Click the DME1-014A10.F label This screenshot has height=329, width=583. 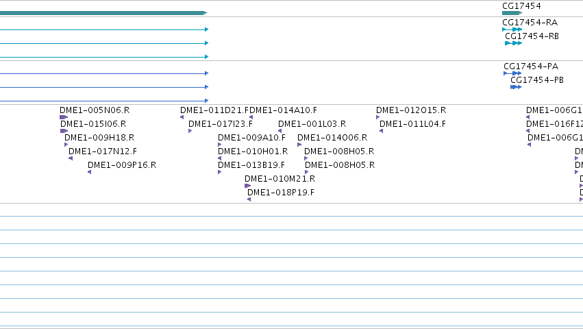pyautogui.click(x=283, y=110)
